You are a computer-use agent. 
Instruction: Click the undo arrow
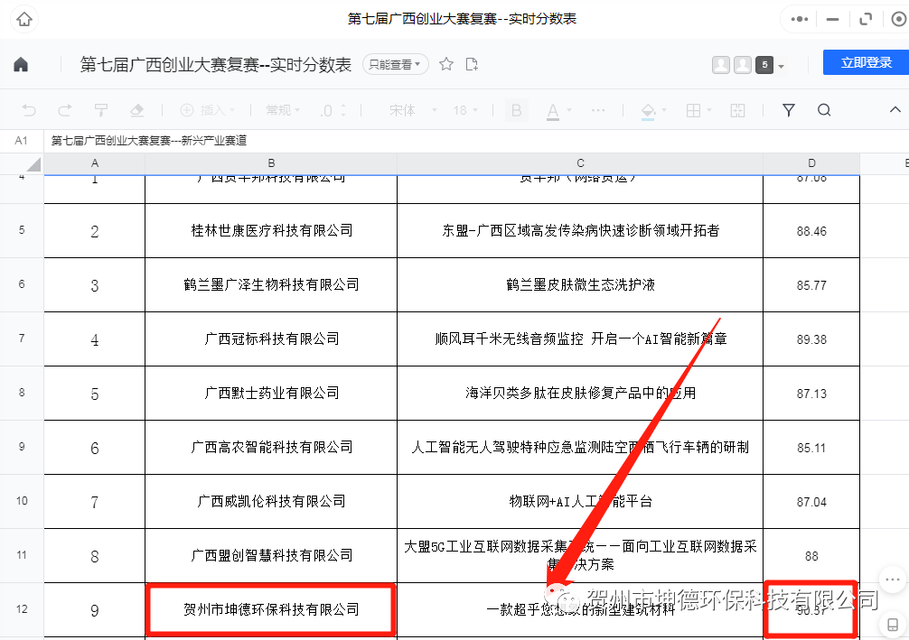pos(28,110)
